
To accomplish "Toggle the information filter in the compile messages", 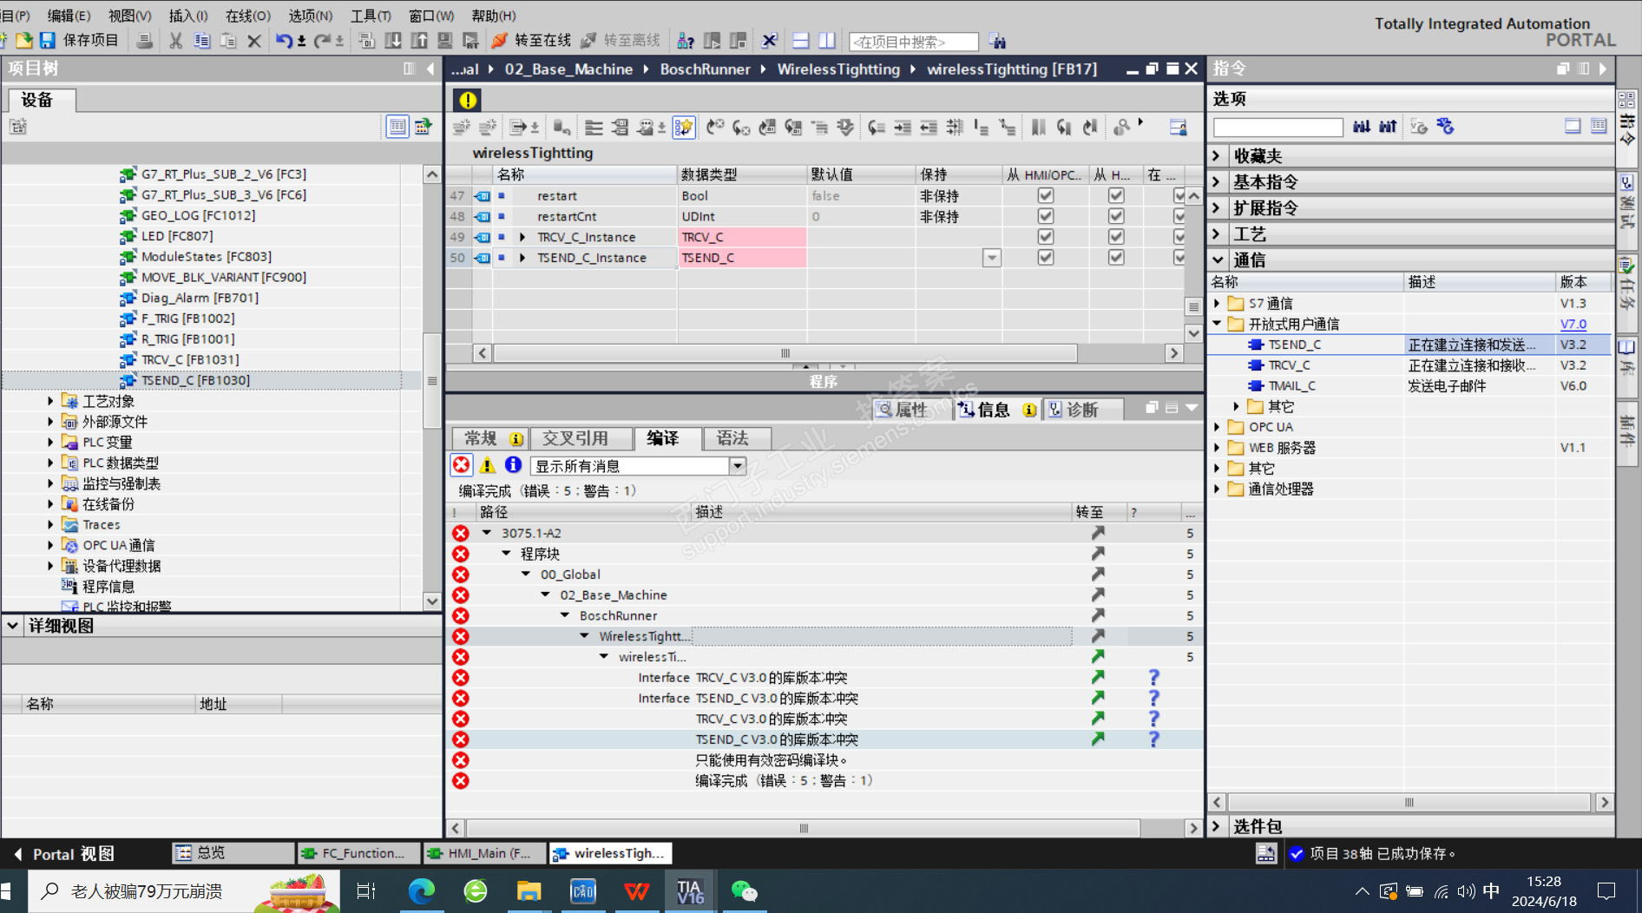I will pos(513,465).
